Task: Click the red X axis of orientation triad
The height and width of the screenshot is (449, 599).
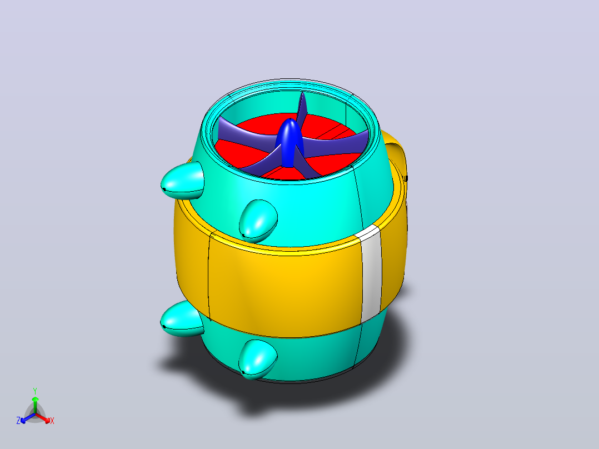Action: (x=45, y=419)
